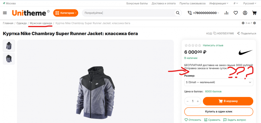Screen dimensions: 261x123
Task: Open the hamburger menu icon
Action: click(5, 13)
